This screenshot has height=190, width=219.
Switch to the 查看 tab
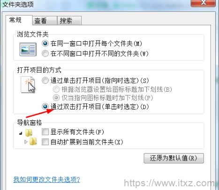45,21
